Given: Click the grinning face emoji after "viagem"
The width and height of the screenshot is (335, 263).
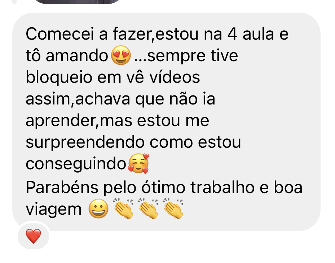Looking at the screenshot, I should coord(98,209).
